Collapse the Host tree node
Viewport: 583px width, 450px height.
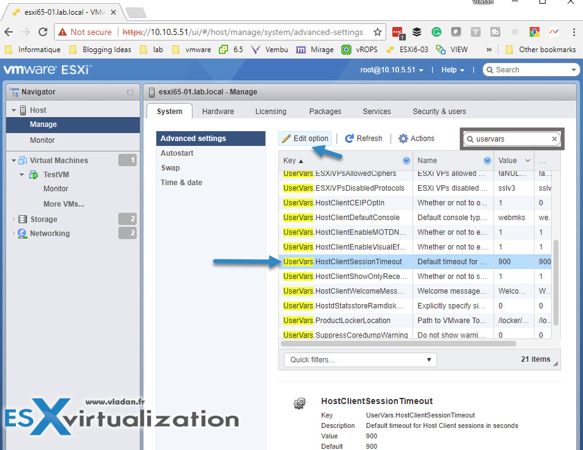(13, 110)
